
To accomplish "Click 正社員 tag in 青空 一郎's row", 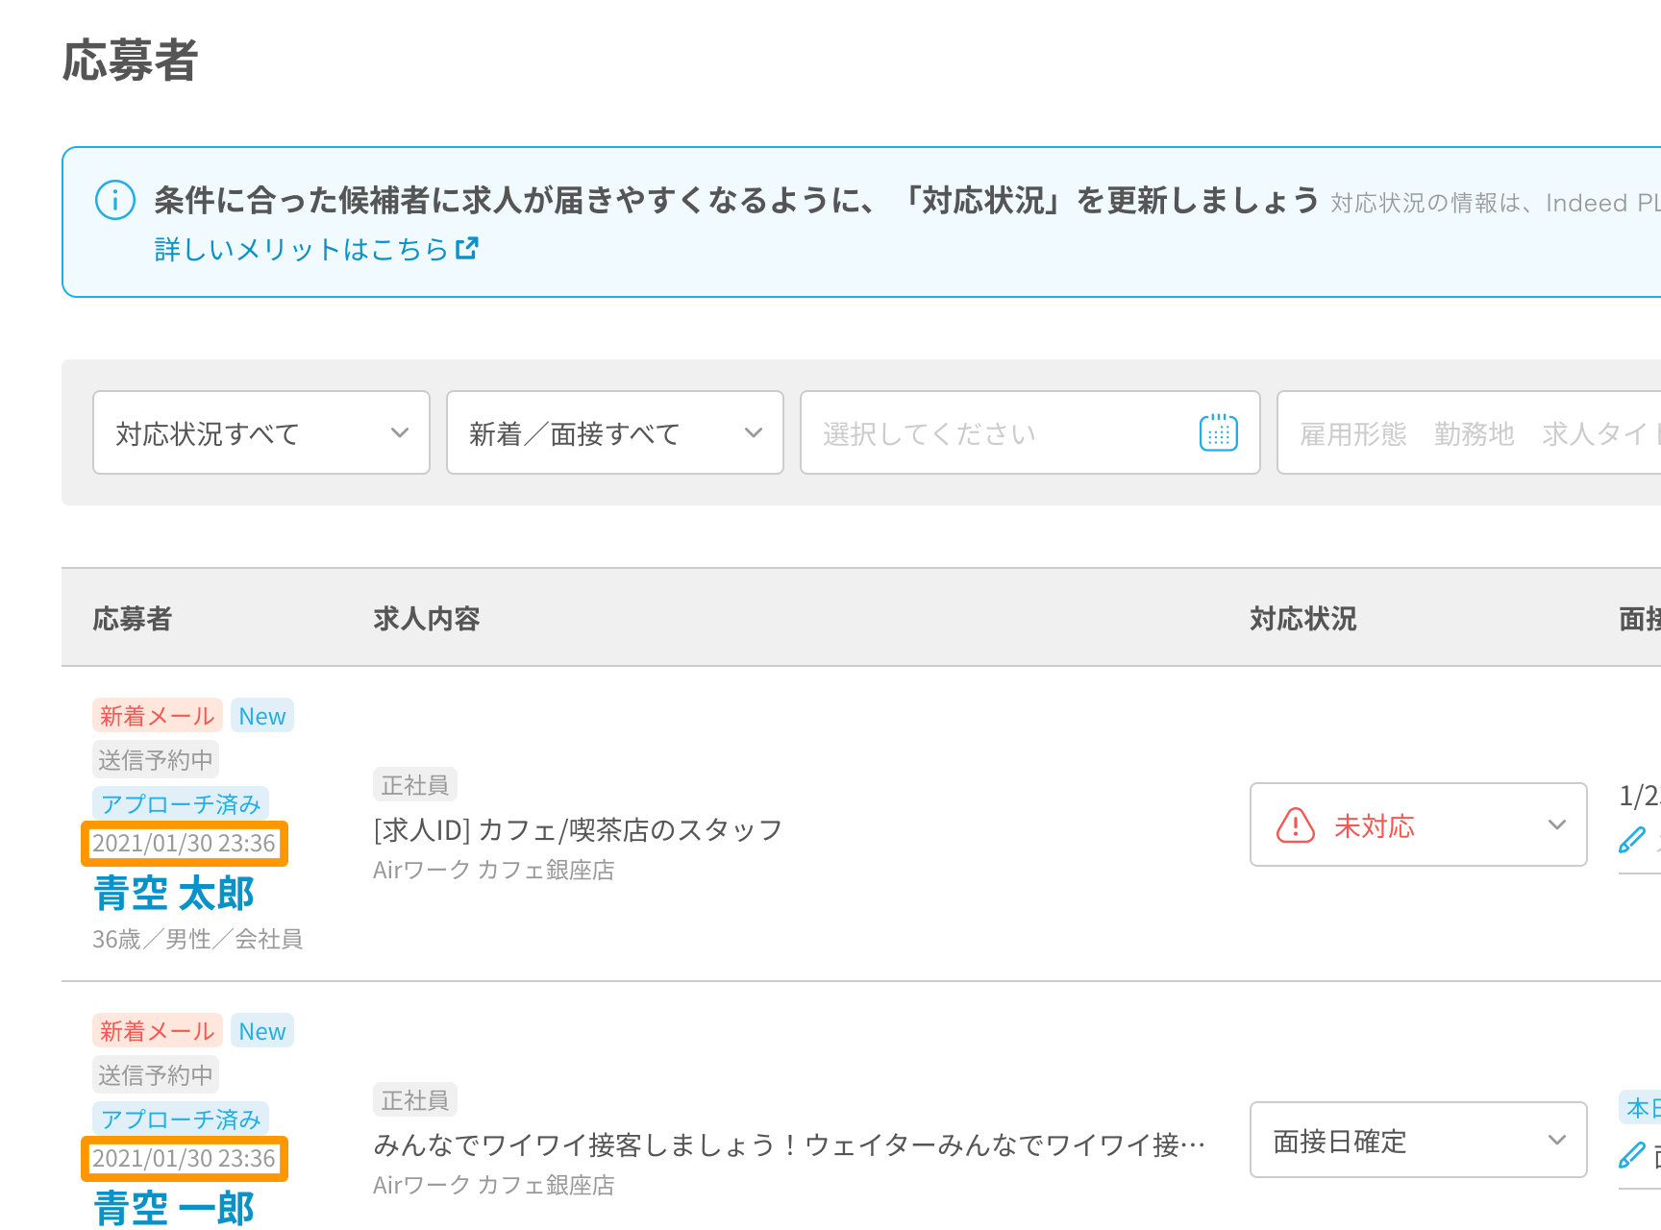I will pos(415,1100).
